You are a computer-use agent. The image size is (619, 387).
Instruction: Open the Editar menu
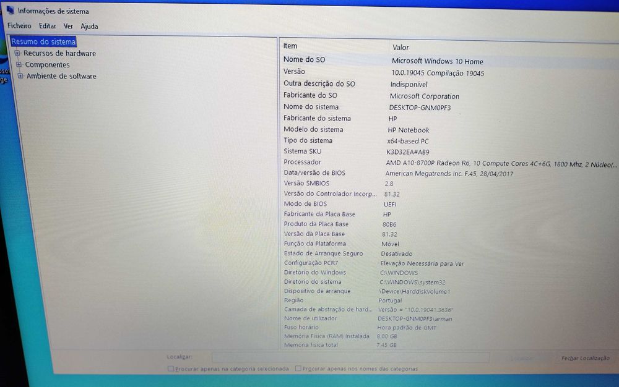[x=48, y=26]
